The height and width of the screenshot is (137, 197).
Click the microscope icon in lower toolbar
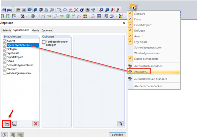(x=23, y=16)
